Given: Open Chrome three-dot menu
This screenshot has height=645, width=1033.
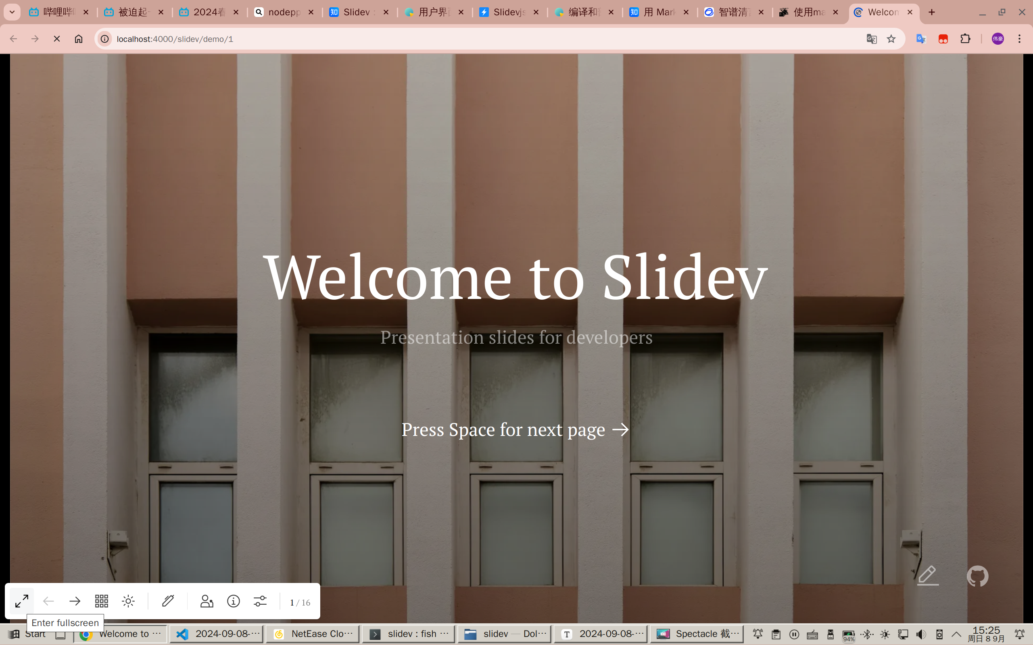Looking at the screenshot, I should 1019,39.
